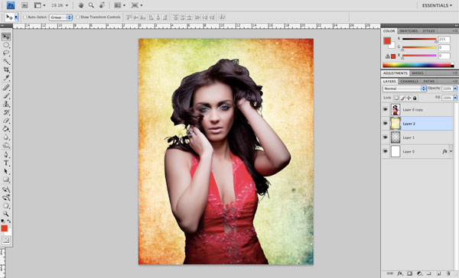
Task: Click the Photoshop Ps logo
Action: [11, 5]
